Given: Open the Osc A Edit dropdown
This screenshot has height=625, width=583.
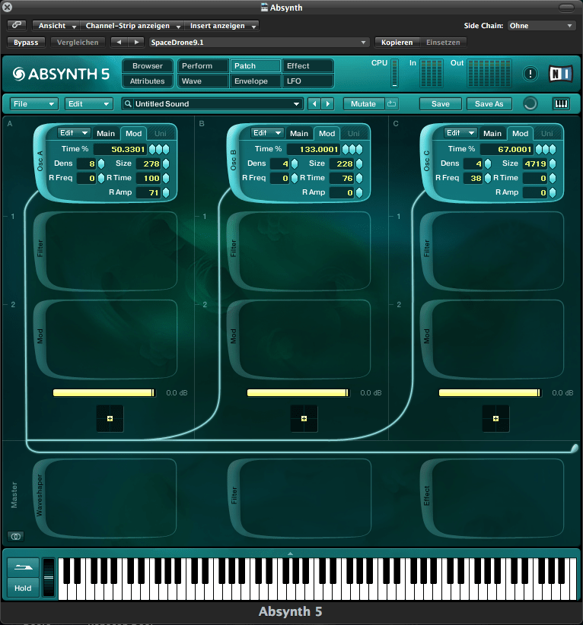Looking at the screenshot, I should coord(74,133).
